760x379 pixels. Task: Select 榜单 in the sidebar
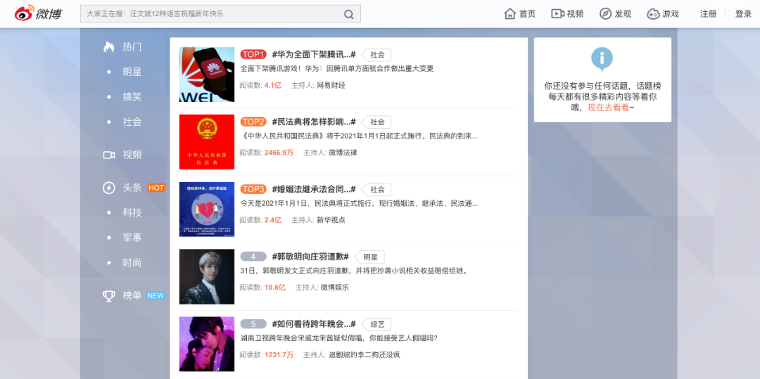(132, 295)
